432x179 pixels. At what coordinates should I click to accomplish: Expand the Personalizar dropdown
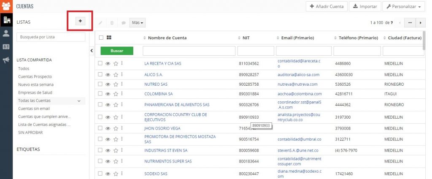click(x=404, y=7)
